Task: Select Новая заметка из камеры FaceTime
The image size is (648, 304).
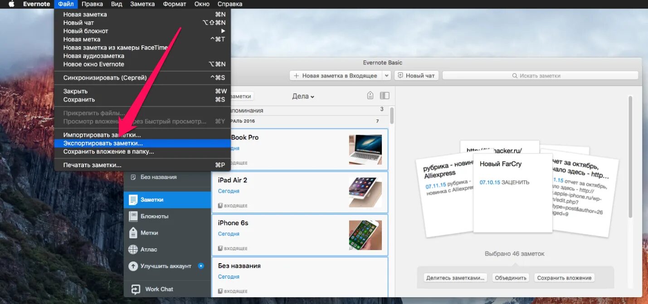Action: pos(142,48)
